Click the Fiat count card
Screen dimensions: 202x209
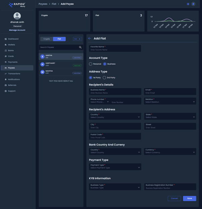click(x=119, y=21)
